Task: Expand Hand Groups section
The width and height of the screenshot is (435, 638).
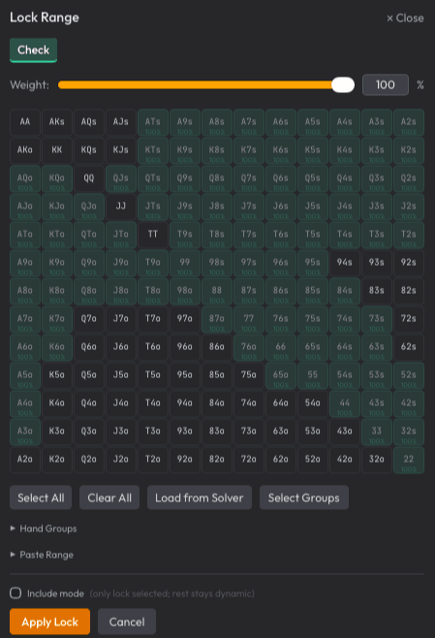Action: 44,528
